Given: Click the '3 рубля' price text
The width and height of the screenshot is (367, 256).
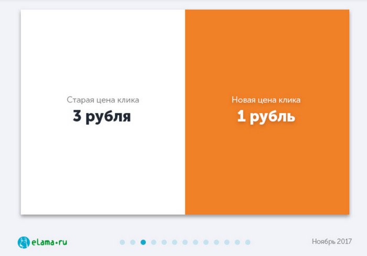Looking at the screenshot, I should [x=102, y=116].
